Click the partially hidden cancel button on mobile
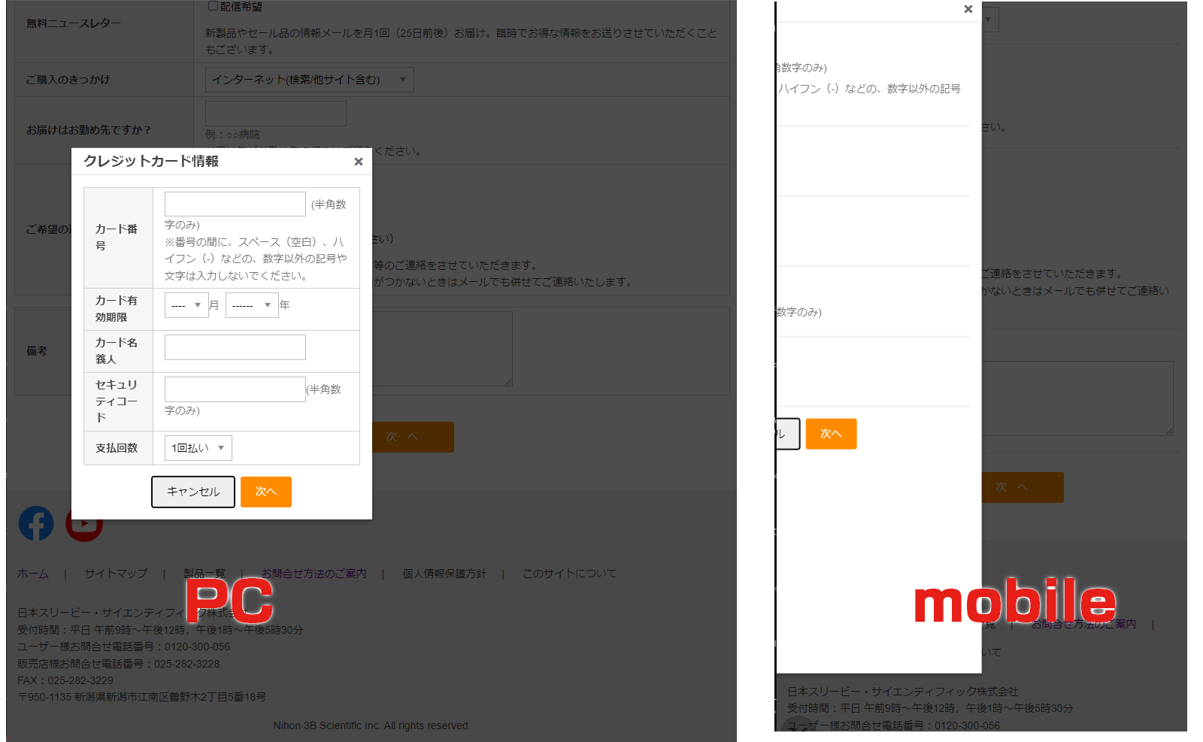The width and height of the screenshot is (1203, 742). (x=788, y=434)
